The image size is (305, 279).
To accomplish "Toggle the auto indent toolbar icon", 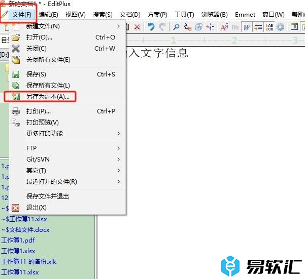I will click(x=258, y=27).
